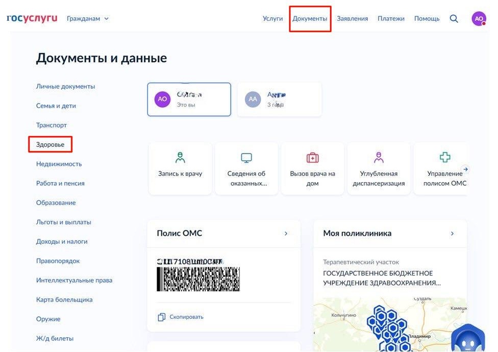Open the search magnifier
Image resolution: width=498 pixels, height=352 pixels.
454,18
